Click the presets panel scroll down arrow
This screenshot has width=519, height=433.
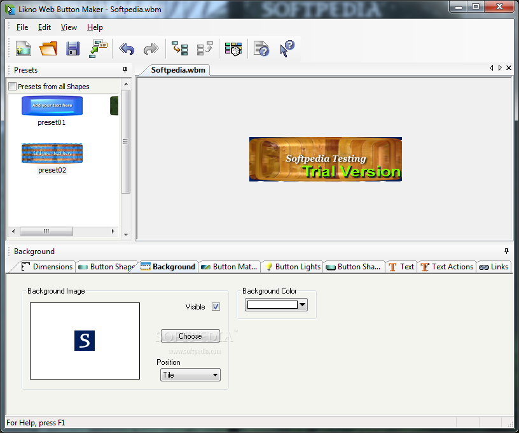tap(126, 234)
